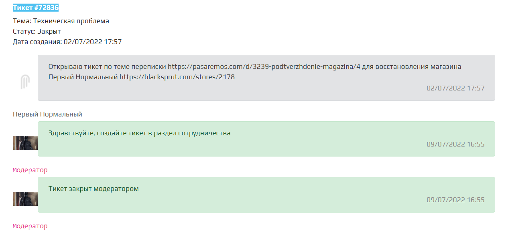This screenshot has width=506, height=249.
Task: Click the last 09/07/2022 16:55 timestamp
Action: [455, 200]
